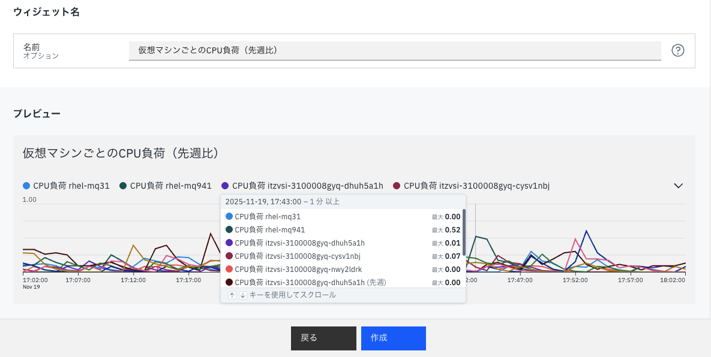
Task: Click the プレビュー section heading
Action: [x=37, y=114]
